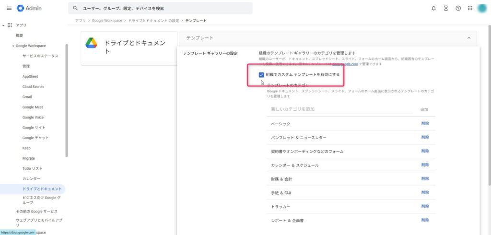The height and width of the screenshot is (235, 491).
Task: Delete the 手紙 & FAX category
Action: 425,192
